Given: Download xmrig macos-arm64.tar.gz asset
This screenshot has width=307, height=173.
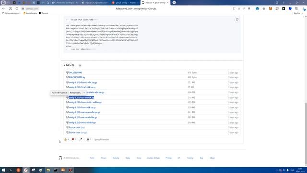Looking at the screenshot, I should click(84, 112).
